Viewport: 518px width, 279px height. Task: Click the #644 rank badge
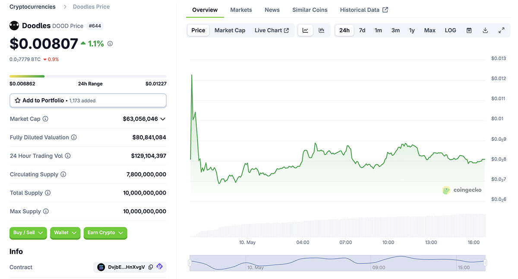(95, 26)
